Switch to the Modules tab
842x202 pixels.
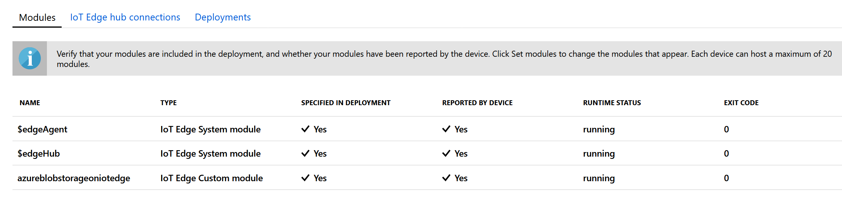pyautogui.click(x=37, y=17)
